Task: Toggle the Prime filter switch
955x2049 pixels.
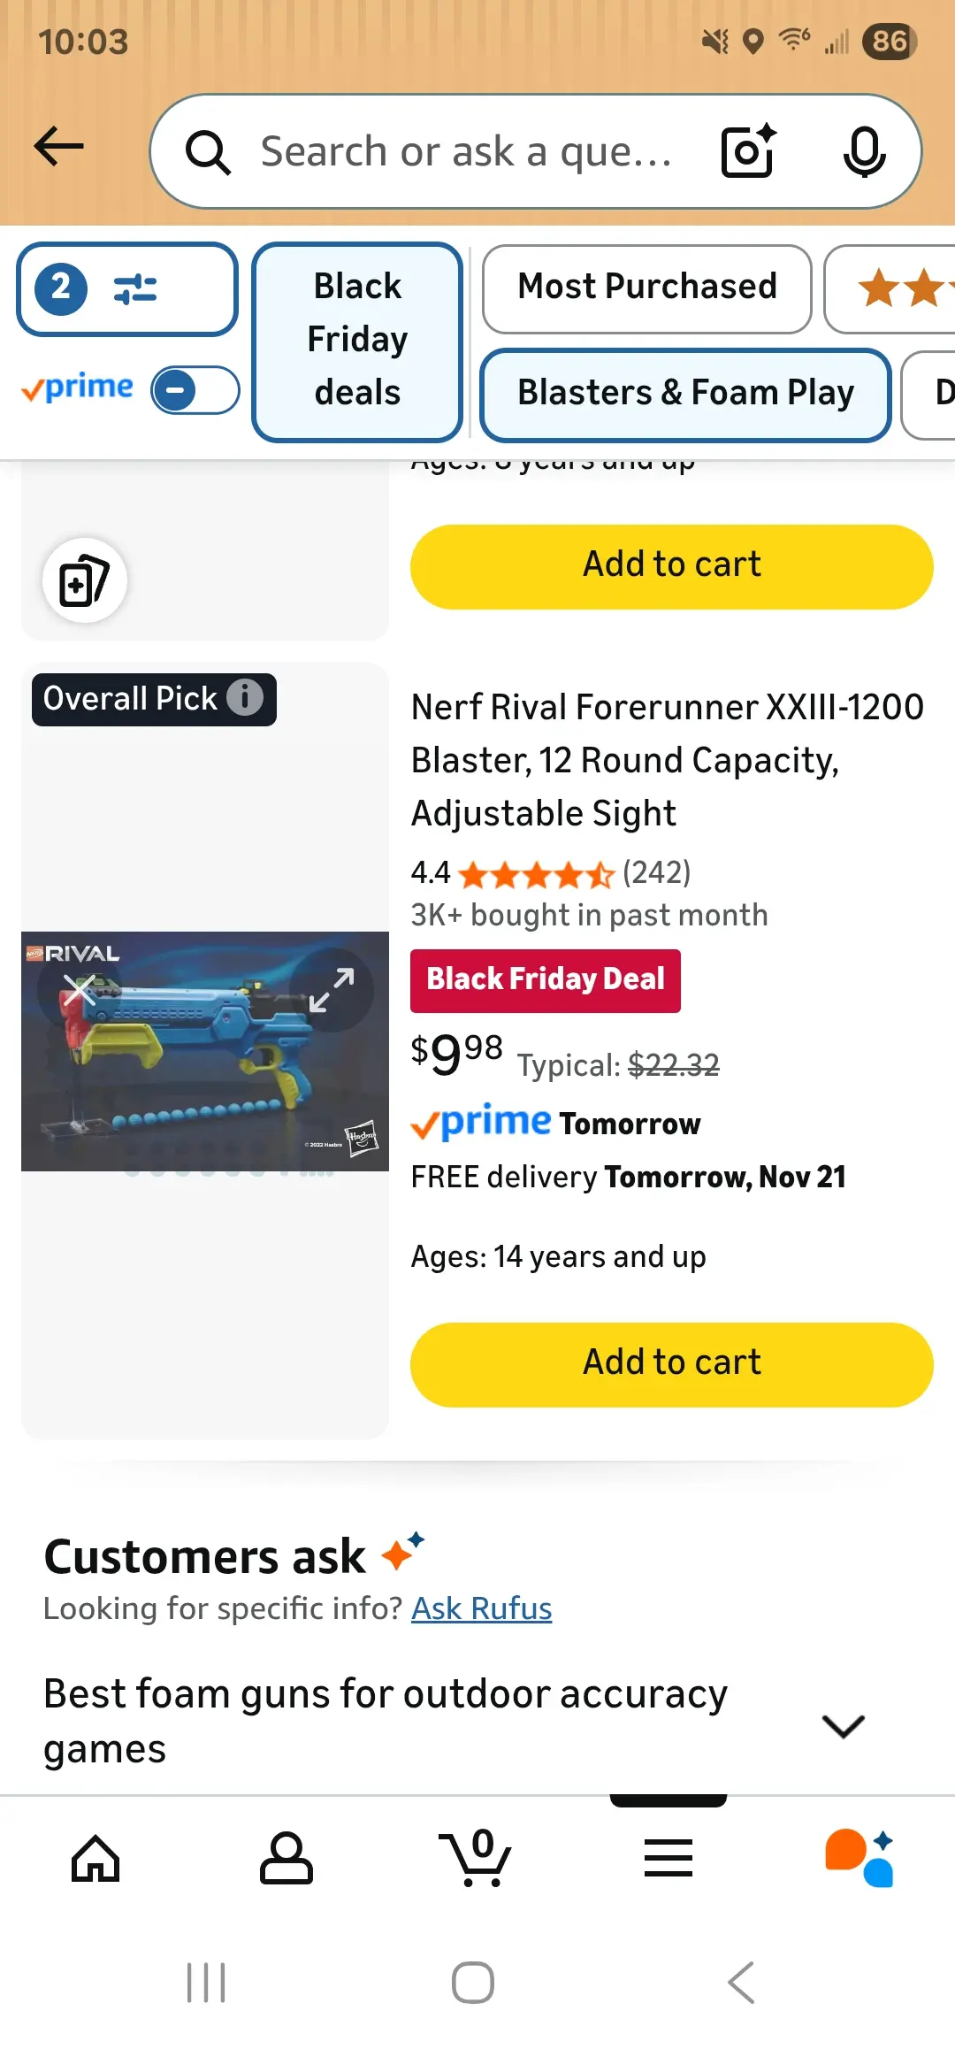Action: [195, 390]
